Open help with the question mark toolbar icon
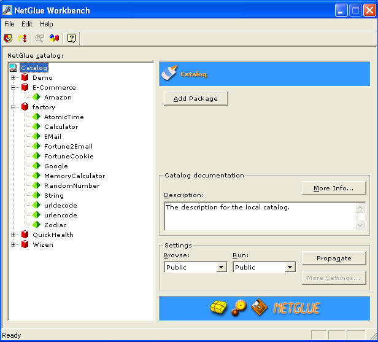Viewport: 378px width, 342px height. pyautogui.click(x=71, y=38)
